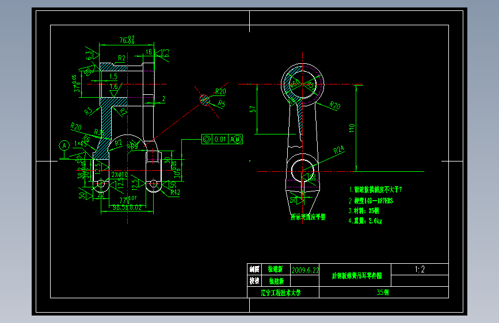
Task: Select the ⌀60 diameter label in right view
Action: coord(294,83)
